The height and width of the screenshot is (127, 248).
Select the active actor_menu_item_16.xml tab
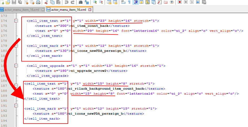click(69, 10)
